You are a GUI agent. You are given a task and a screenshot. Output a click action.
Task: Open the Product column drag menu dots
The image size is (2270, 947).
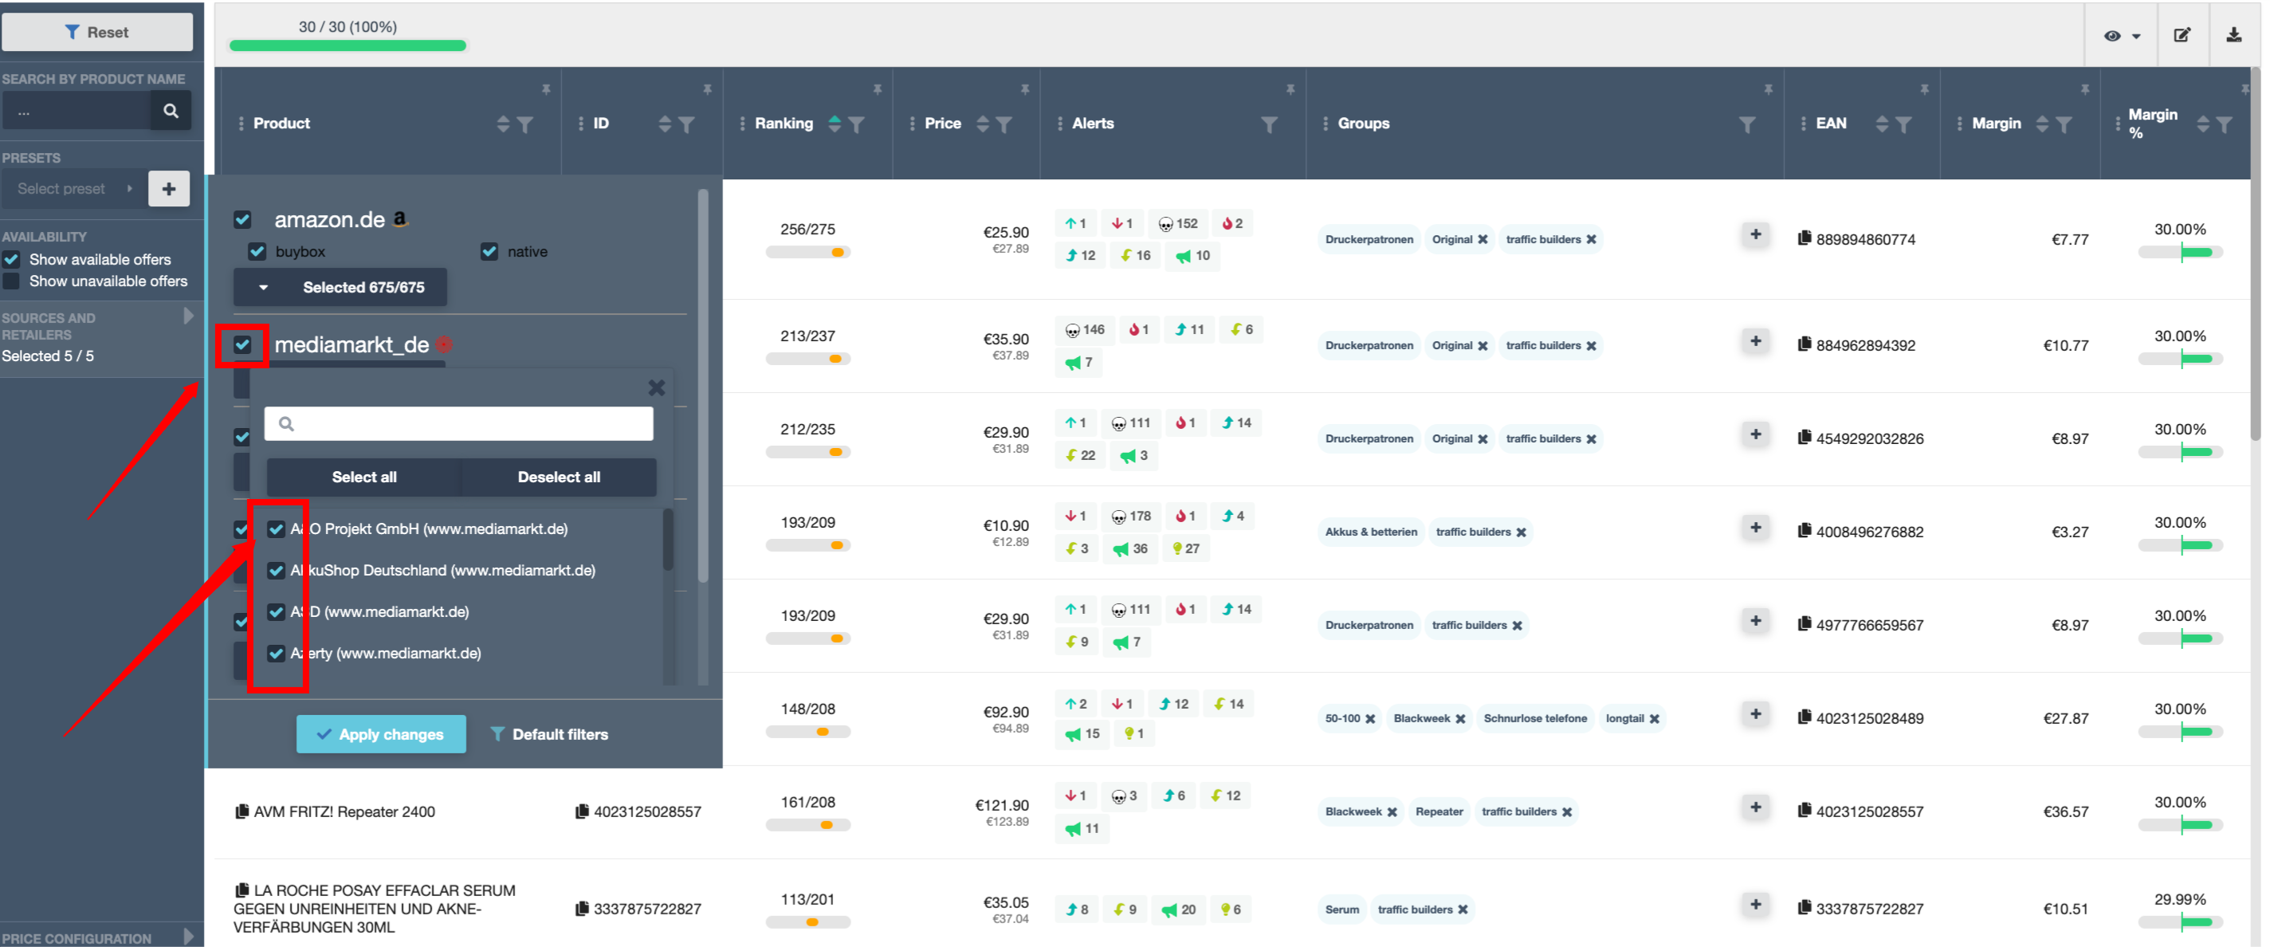pyautogui.click(x=241, y=124)
